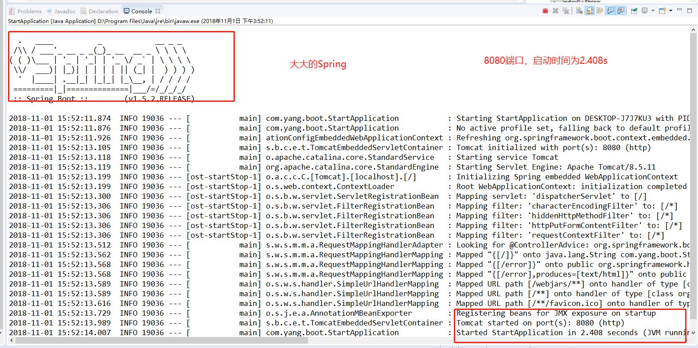The image size is (698, 348).
Task: Click 'o.s.j.e.a.AnnotationMBeanExporter' logger name
Action: 339,313
